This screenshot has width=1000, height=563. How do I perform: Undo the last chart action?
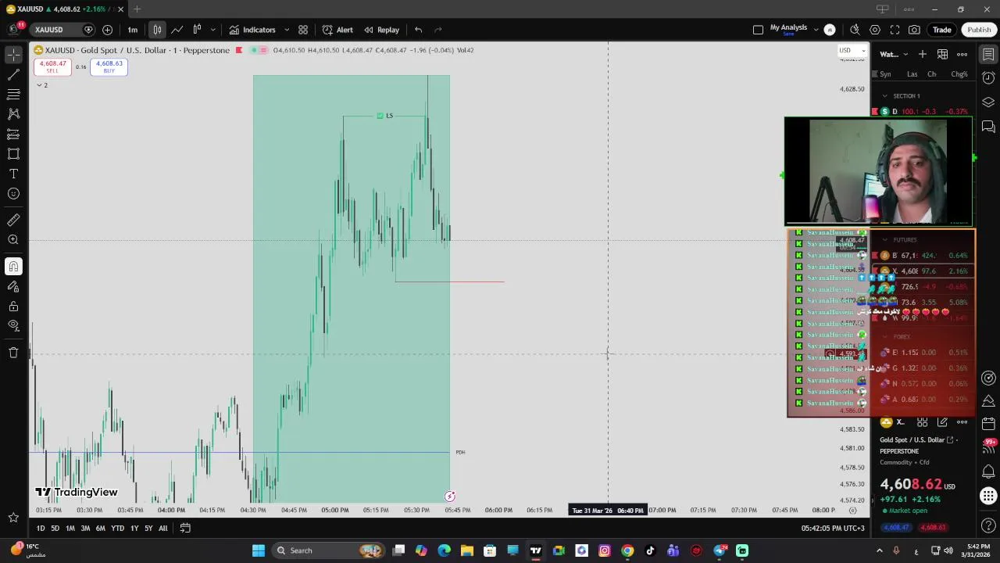point(419,30)
